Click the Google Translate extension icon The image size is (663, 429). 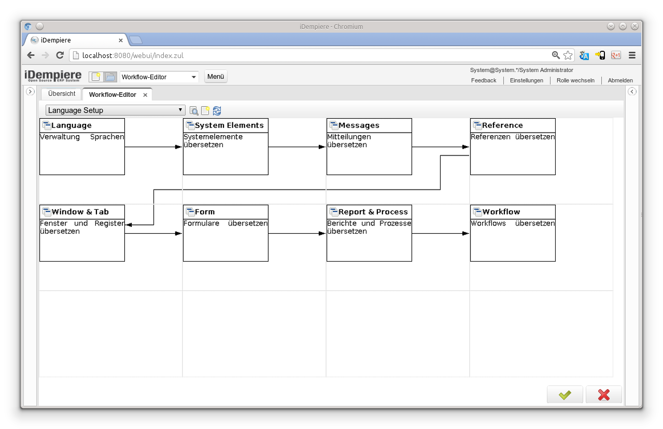[x=584, y=55]
